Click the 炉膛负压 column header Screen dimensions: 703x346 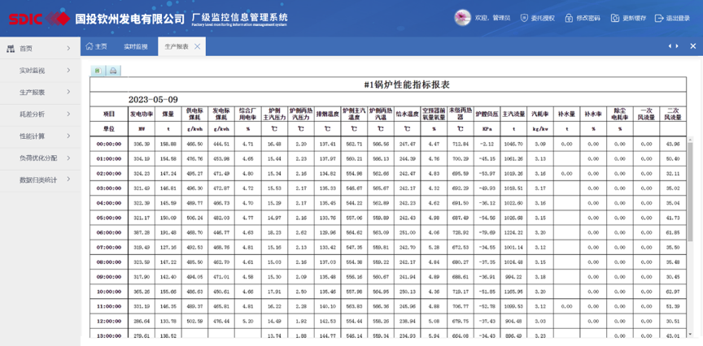(487, 114)
